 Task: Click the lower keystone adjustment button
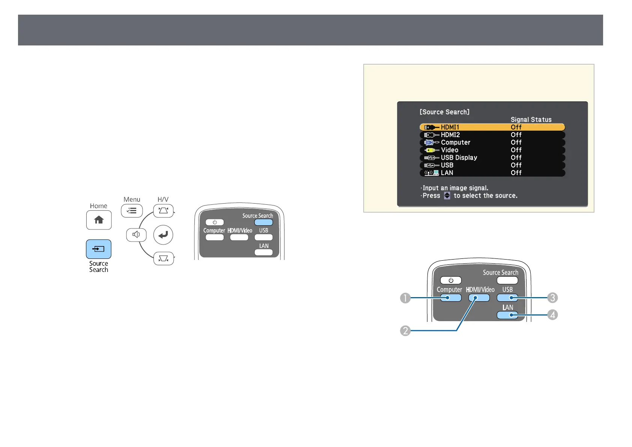[164, 258]
